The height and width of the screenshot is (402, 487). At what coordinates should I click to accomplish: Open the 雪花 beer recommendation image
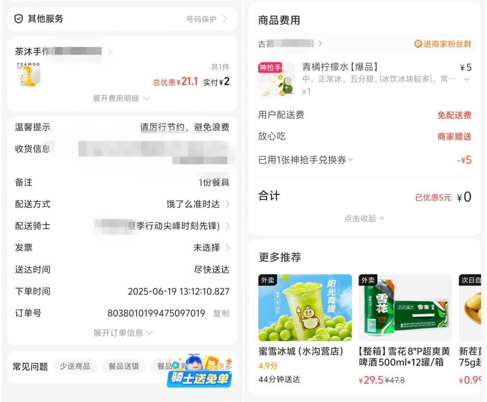point(405,308)
